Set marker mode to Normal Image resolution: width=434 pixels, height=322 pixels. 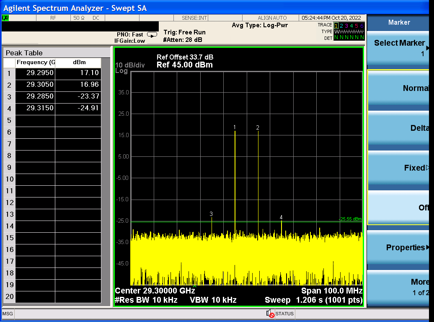[x=398, y=88]
